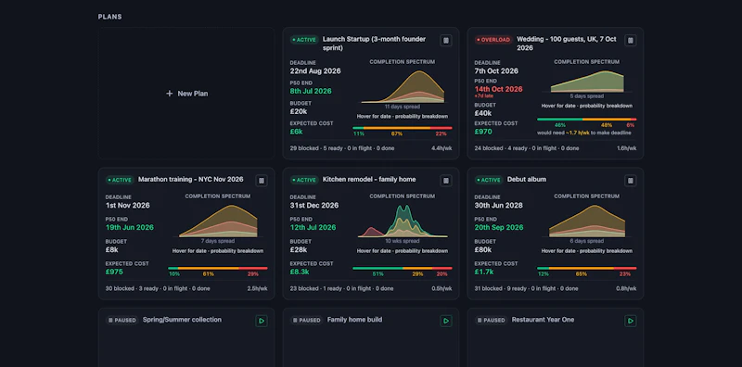Click '24 blocked · 4 ready' status line

526,148
